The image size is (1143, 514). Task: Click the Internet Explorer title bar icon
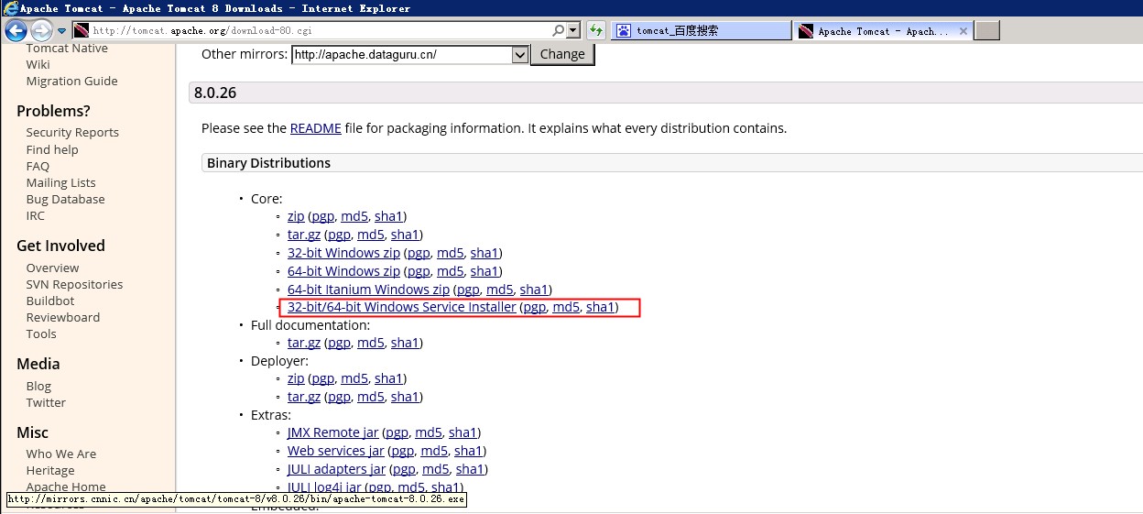coord(9,8)
